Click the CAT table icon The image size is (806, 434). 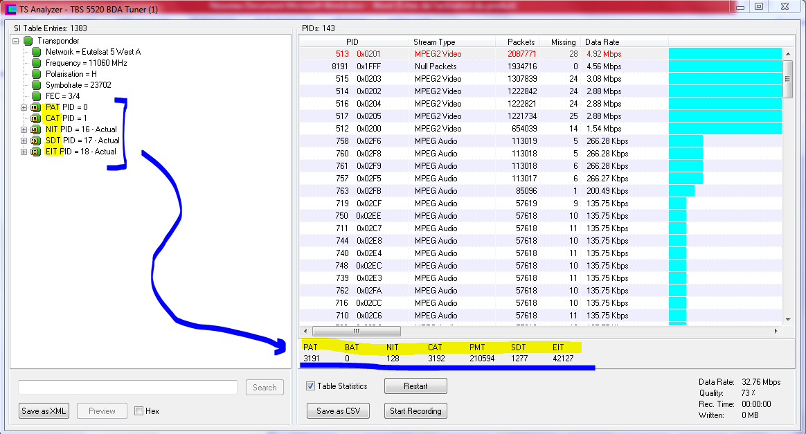click(x=35, y=118)
